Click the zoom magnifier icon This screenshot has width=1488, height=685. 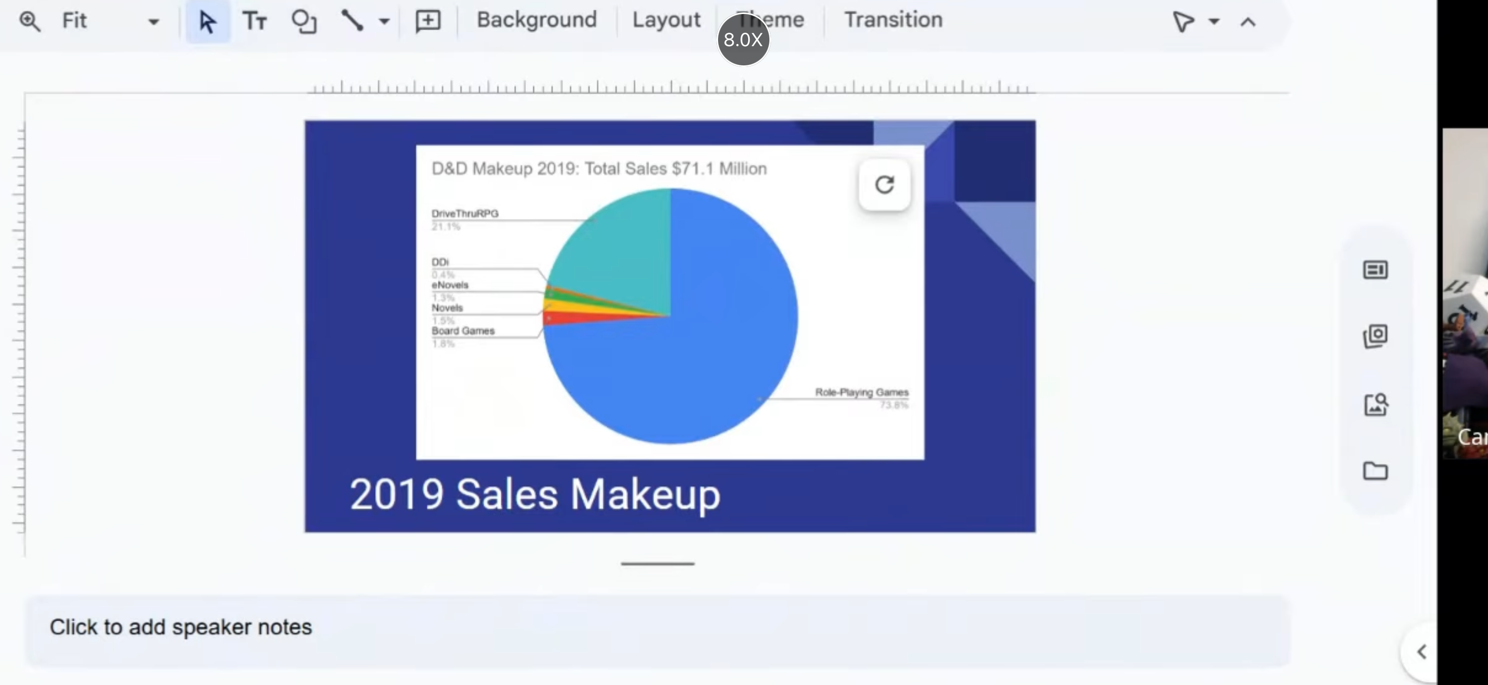pyautogui.click(x=30, y=21)
